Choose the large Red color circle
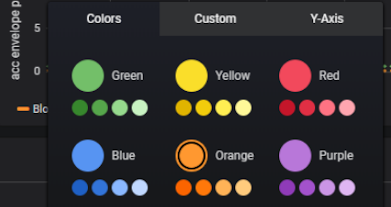 pyautogui.click(x=295, y=76)
